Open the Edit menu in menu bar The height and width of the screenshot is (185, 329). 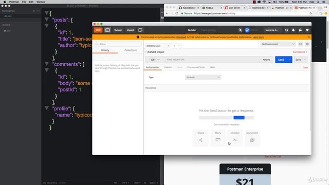pos(31,2)
